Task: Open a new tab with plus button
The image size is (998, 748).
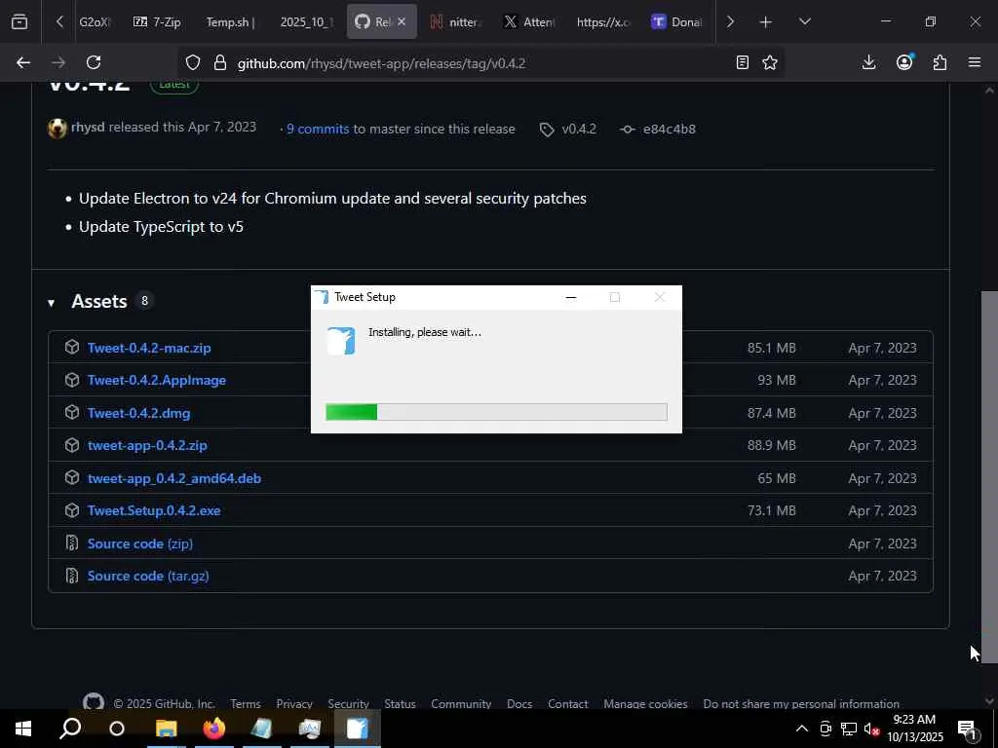Action: (x=765, y=21)
